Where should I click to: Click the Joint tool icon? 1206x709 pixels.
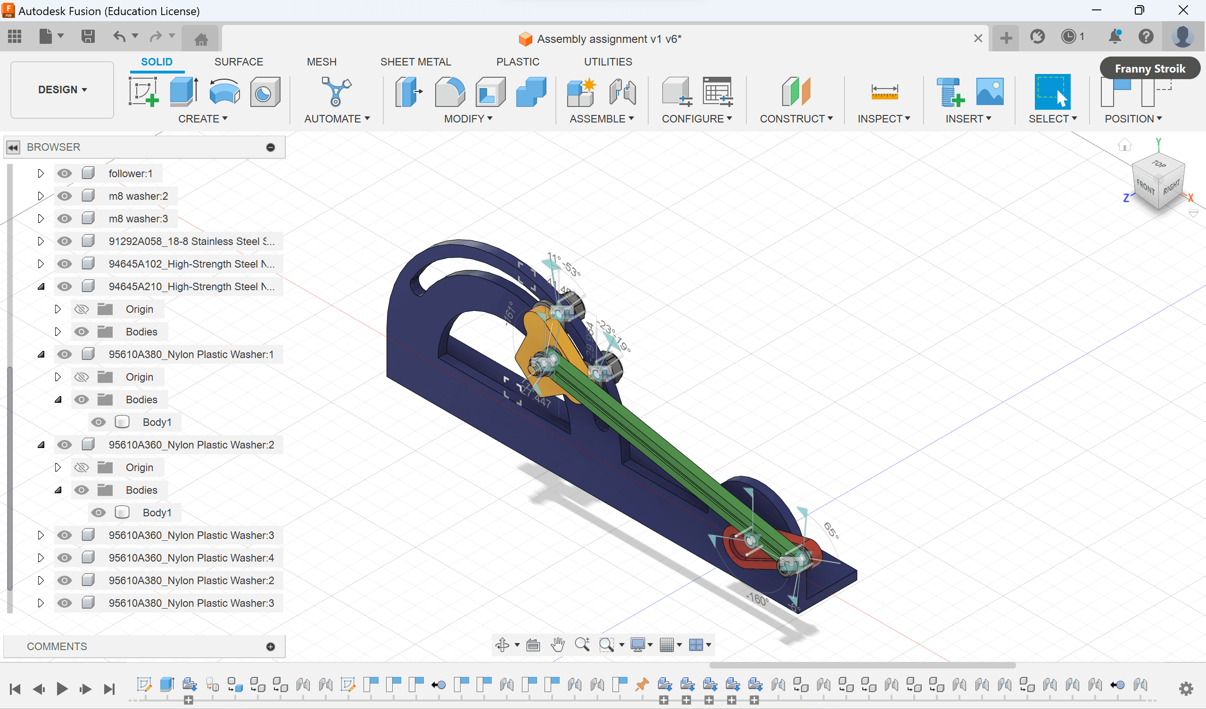tap(623, 91)
